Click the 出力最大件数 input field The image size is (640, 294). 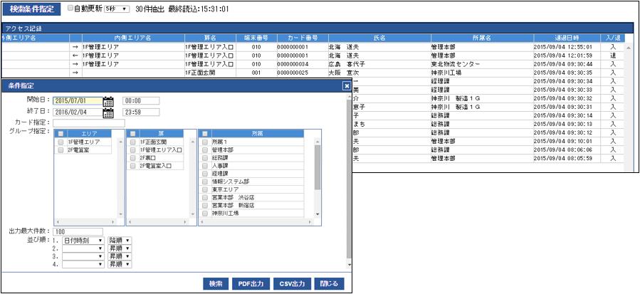pos(78,231)
